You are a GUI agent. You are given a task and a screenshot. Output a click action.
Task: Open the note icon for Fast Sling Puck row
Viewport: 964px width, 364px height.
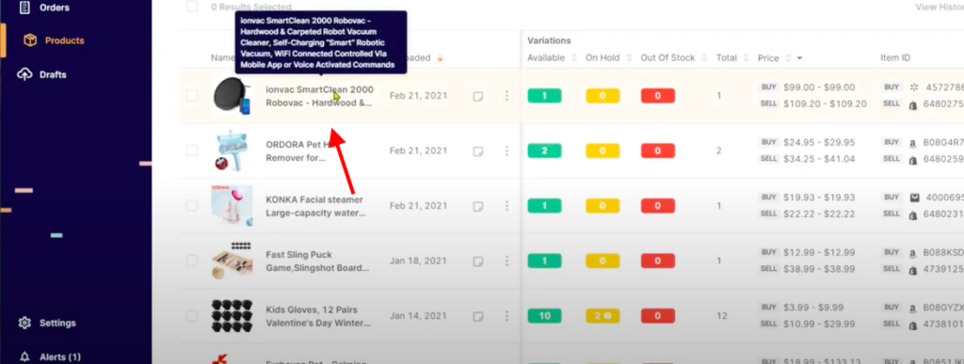[477, 261]
